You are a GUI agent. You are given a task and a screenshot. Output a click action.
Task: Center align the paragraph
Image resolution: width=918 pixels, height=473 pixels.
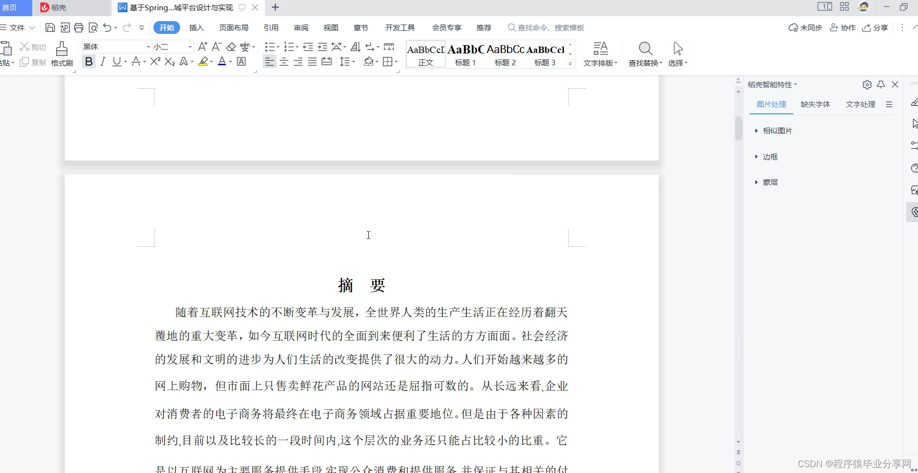[x=284, y=61]
